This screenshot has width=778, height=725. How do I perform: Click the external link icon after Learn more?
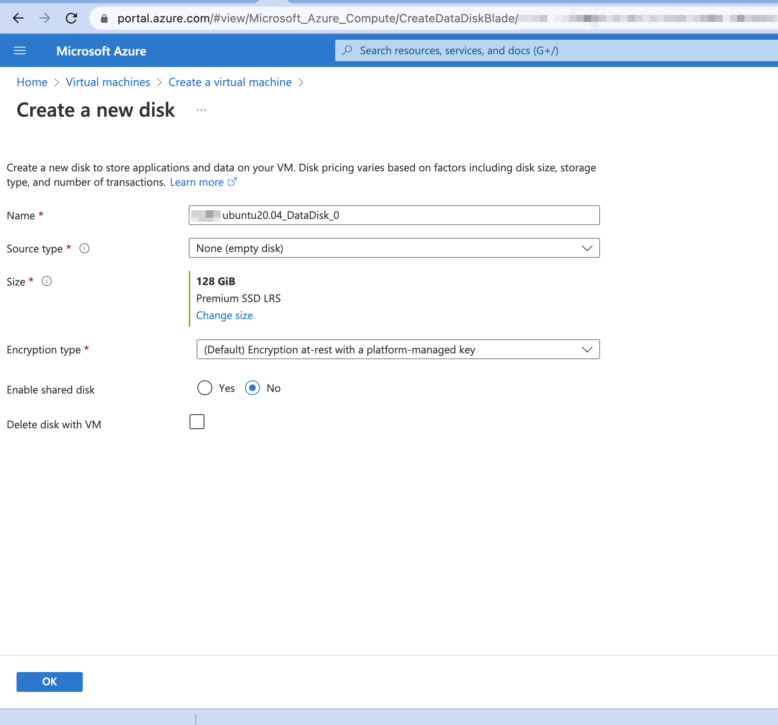click(x=233, y=182)
